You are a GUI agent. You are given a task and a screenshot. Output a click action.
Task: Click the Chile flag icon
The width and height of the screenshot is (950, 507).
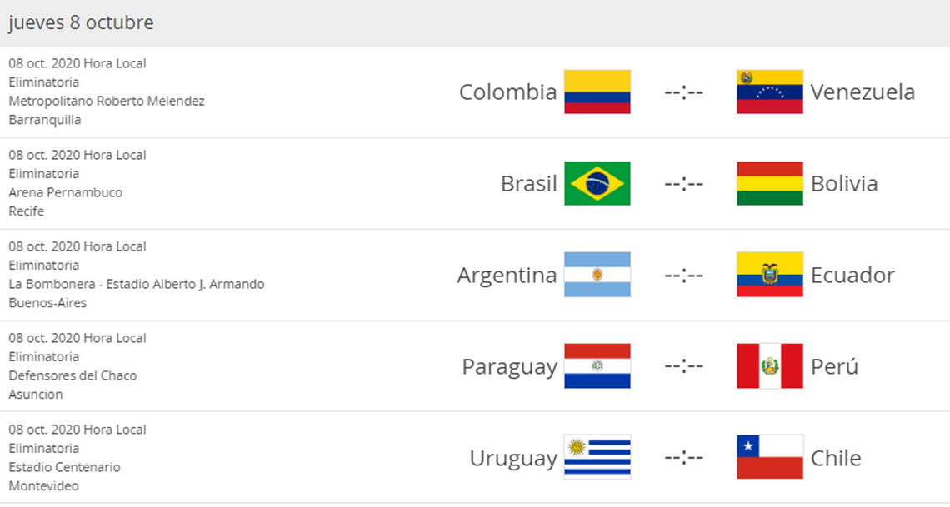click(x=770, y=457)
